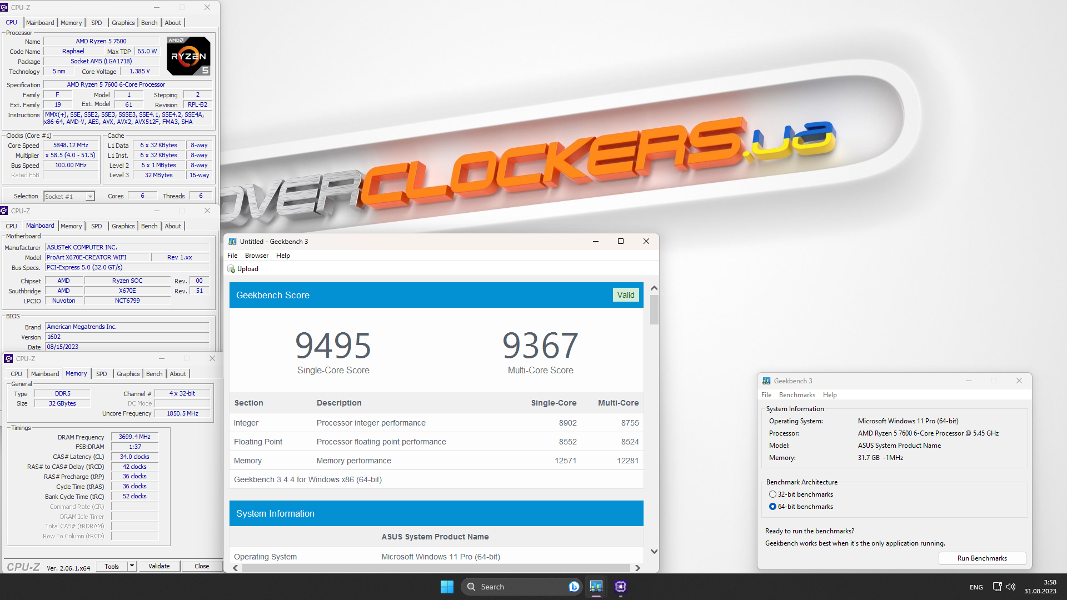1067x600 pixels.
Task: Click the Tools button in CPU-Z
Action: tap(112, 566)
